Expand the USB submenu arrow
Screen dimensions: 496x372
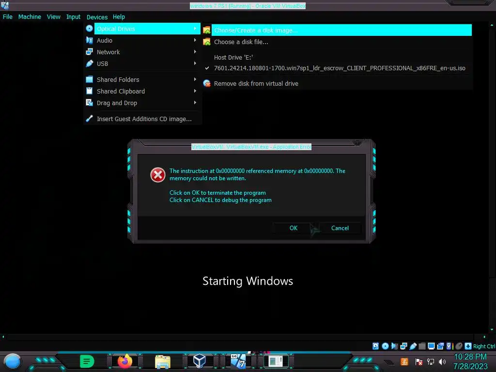pyautogui.click(x=195, y=63)
